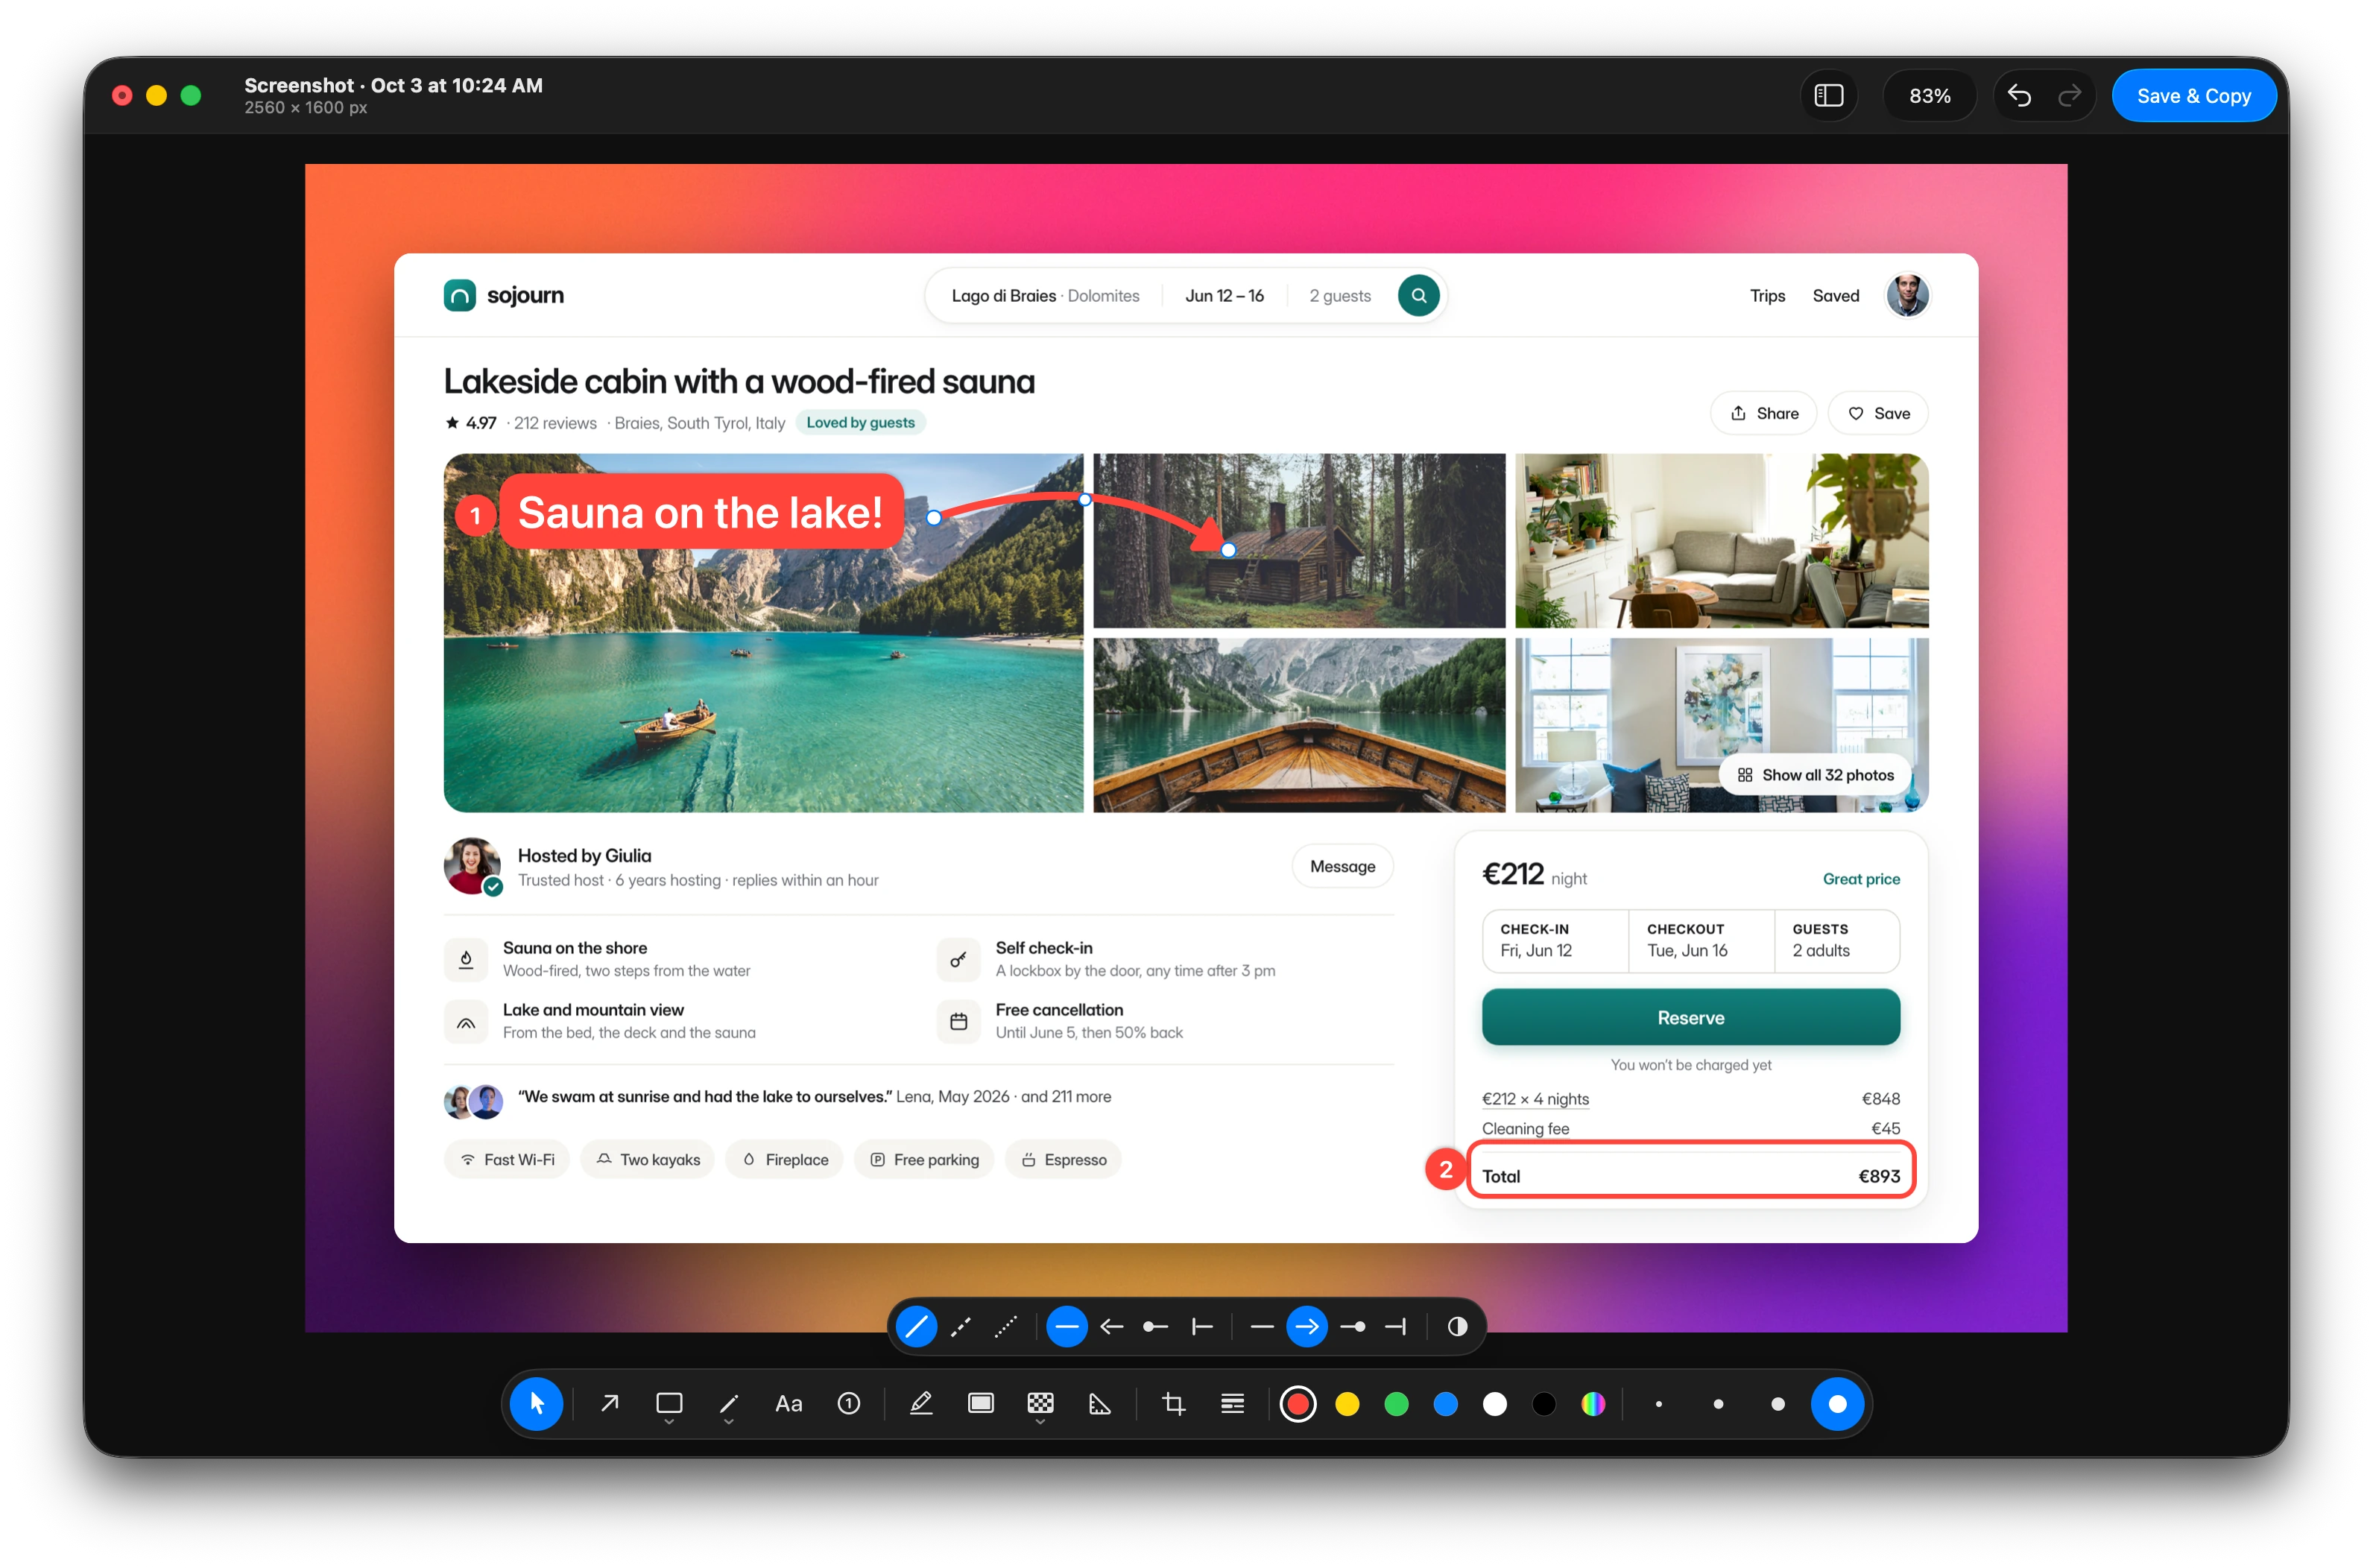Choose the arrow drawing tool
2373x1568 pixels.
[x=609, y=1404]
